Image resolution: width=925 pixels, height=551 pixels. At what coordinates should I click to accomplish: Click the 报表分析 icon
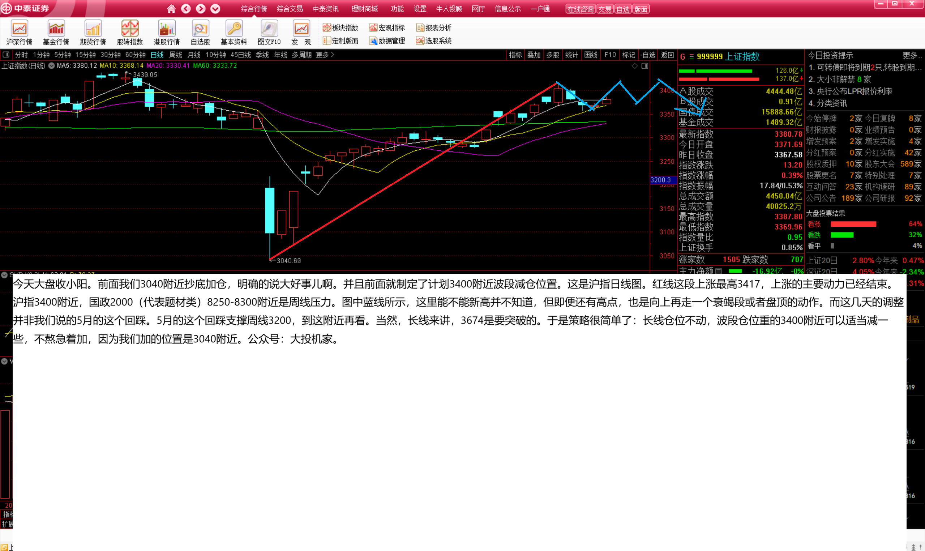[x=420, y=27]
